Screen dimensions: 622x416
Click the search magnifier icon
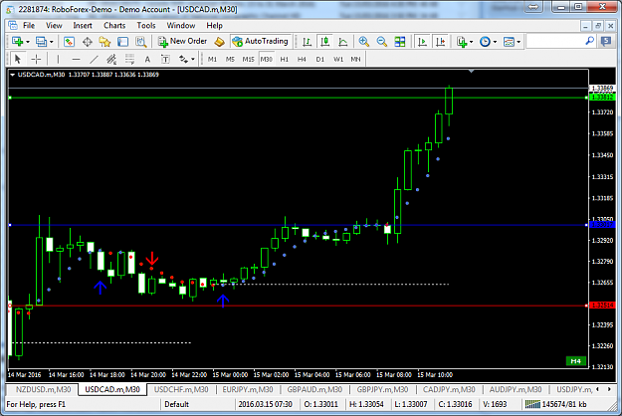click(590, 41)
